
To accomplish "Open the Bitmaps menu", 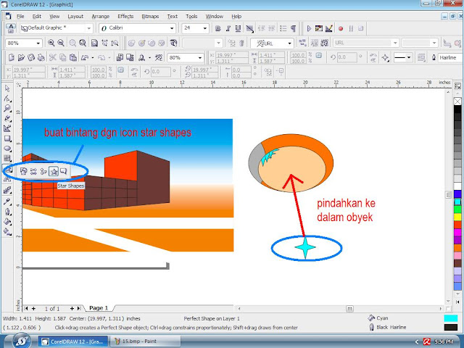I will coord(150,16).
